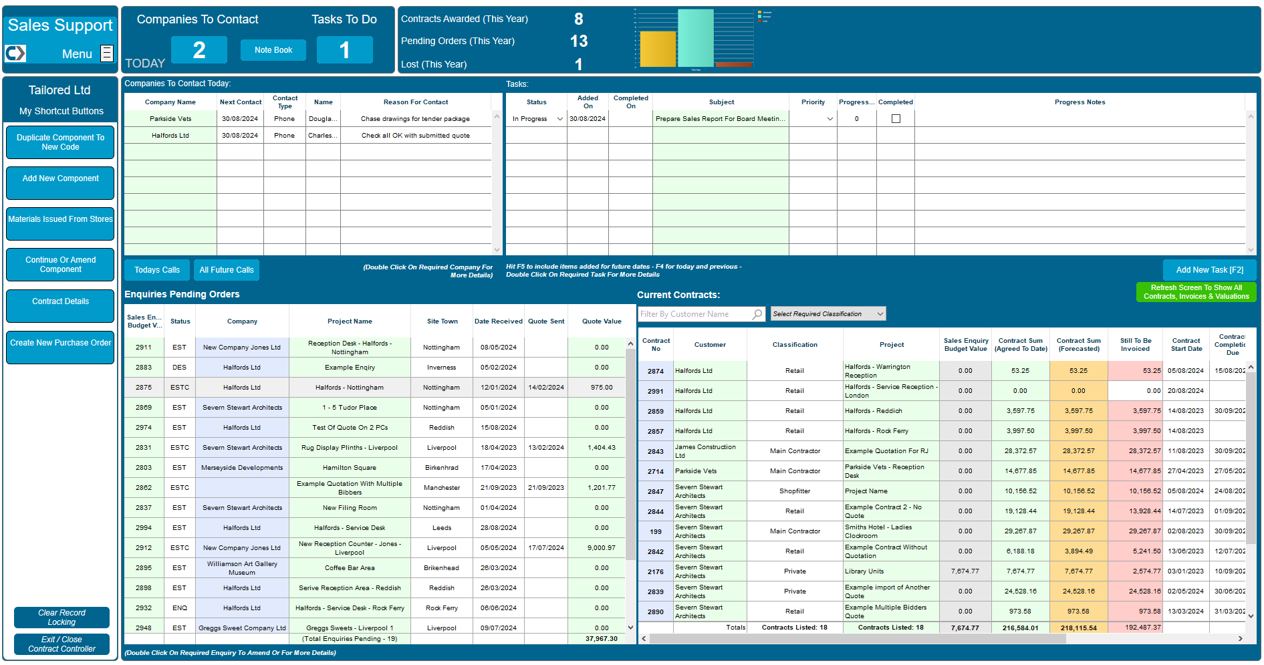Open the Note Book
Screen dimensions: 1264x665
[x=273, y=49]
